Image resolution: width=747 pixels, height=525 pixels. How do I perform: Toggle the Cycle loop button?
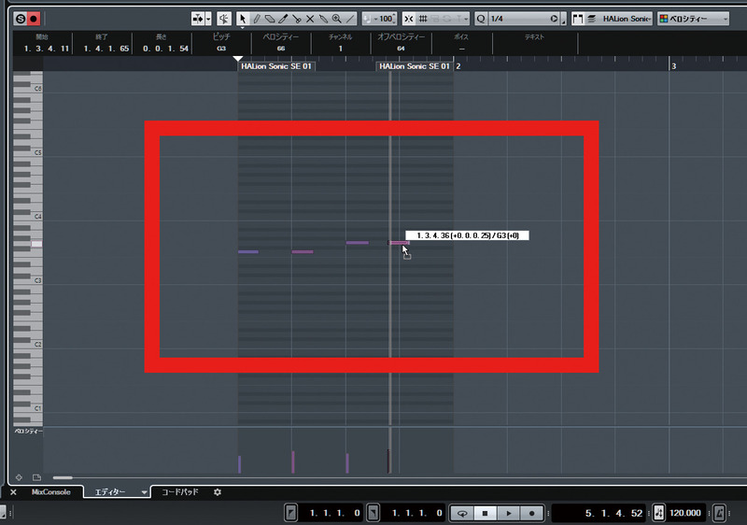[x=461, y=513]
